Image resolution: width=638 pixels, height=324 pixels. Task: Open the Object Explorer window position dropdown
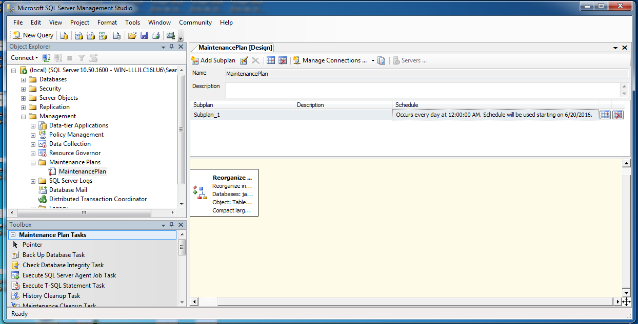[x=164, y=47]
